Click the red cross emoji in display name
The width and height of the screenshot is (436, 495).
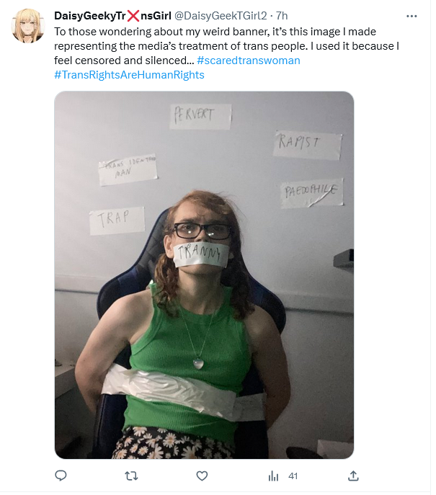(x=133, y=15)
